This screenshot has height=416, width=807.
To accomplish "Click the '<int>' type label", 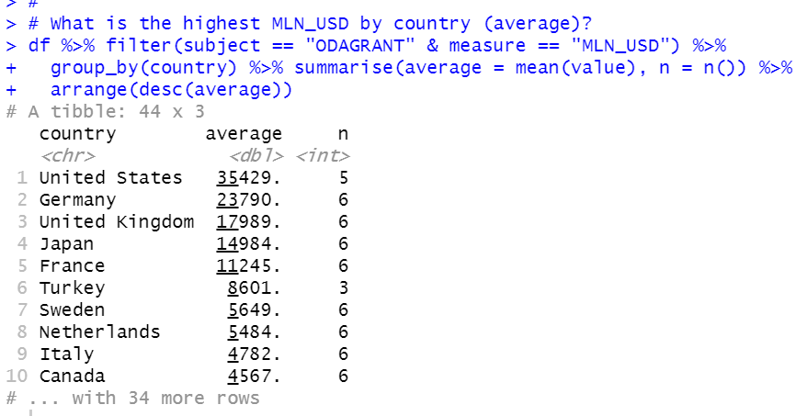I will 323,156.
